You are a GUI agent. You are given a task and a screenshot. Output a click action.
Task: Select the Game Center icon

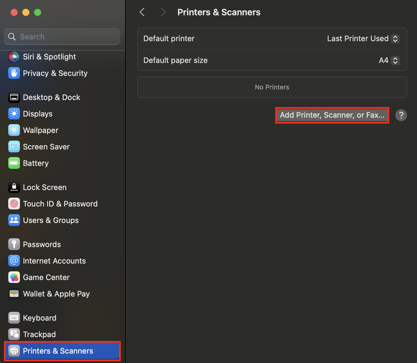click(14, 277)
